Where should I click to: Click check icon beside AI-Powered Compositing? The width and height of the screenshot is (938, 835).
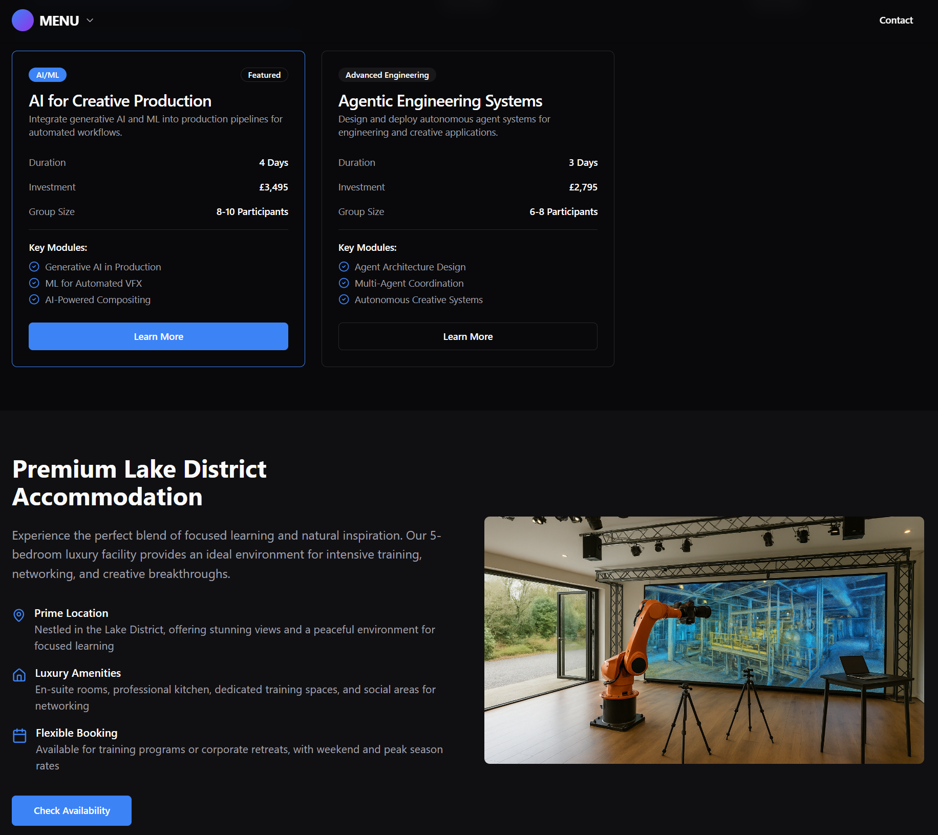click(x=34, y=299)
